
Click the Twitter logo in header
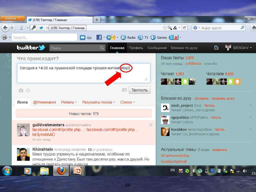coord(31,48)
